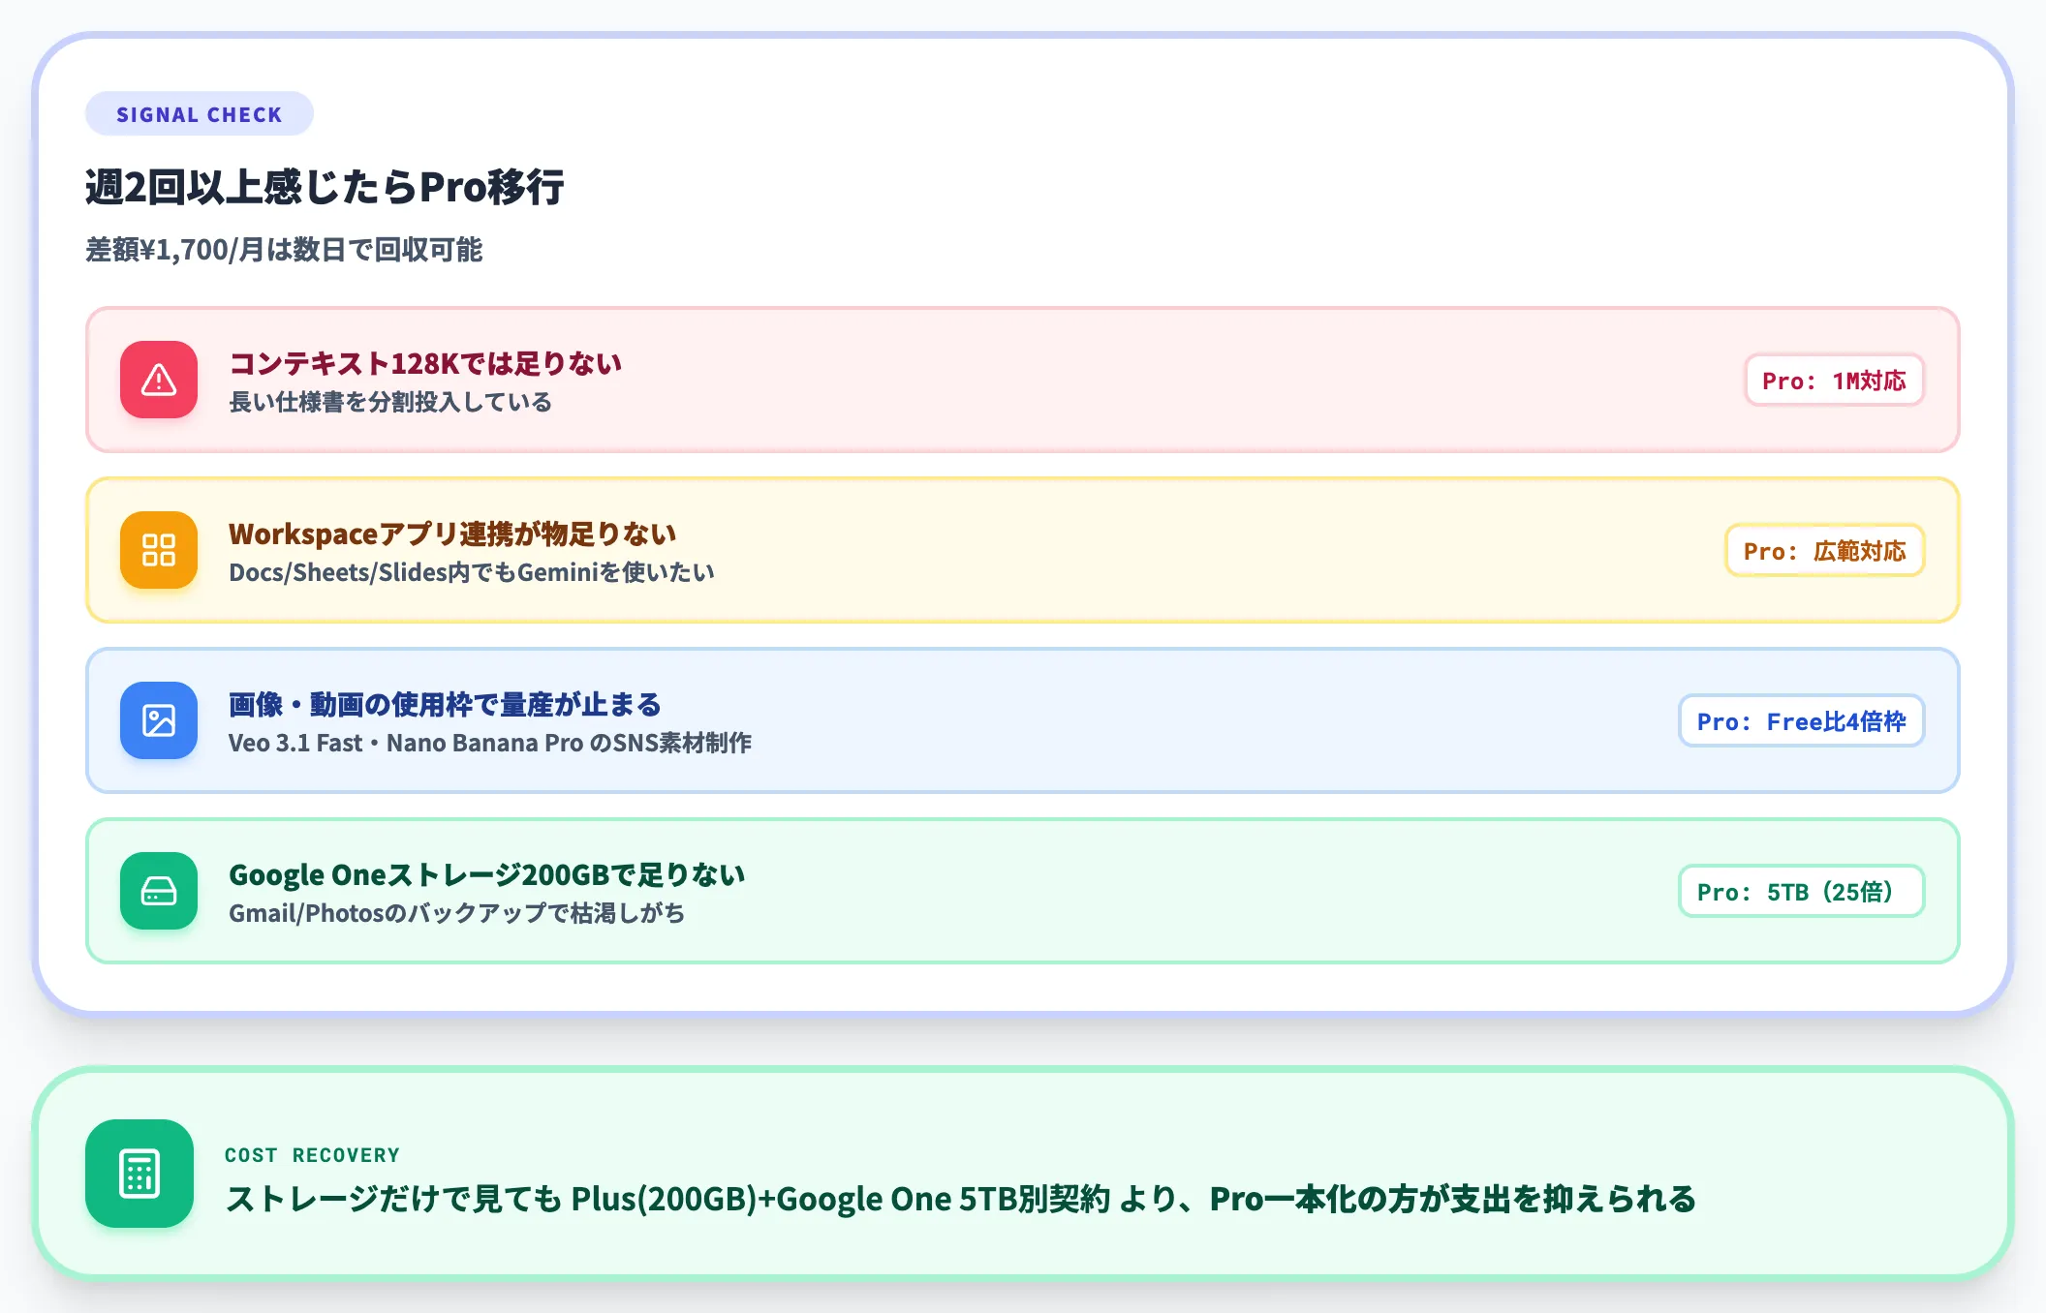This screenshot has height=1313, width=2046.
Task: Click subtitle '差額¥1,700/月は数日で回収可能'
Action: click(x=284, y=250)
